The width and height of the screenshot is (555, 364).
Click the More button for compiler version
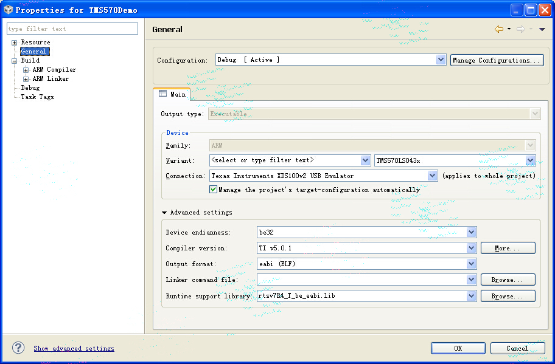click(508, 248)
